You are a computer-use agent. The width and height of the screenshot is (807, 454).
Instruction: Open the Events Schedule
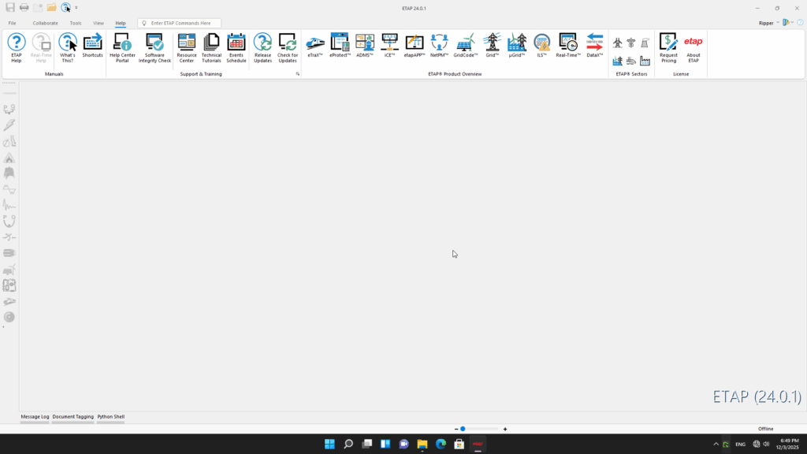tap(236, 47)
